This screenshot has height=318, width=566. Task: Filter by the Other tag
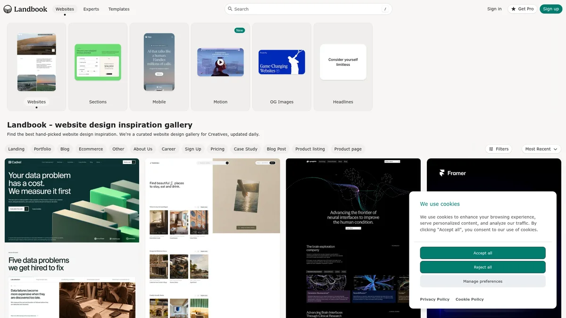118,149
